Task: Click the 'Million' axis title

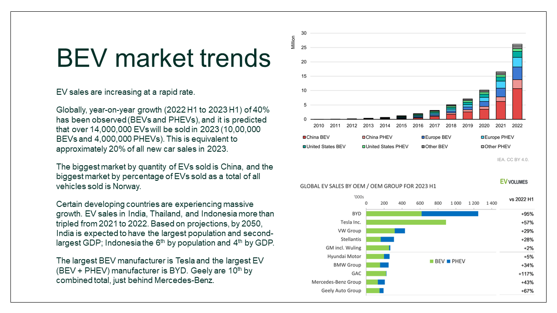Action: tap(293, 42)
